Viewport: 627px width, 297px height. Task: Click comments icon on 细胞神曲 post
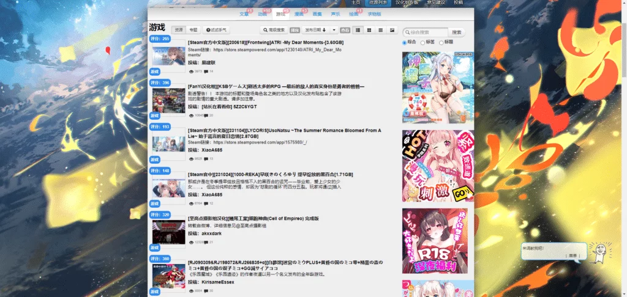(206, 243)
